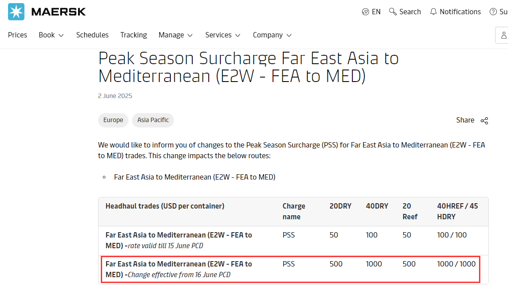Screen dimensions: 508x291
Task: Open the Services dropdown menu
Action: (223, 35)
